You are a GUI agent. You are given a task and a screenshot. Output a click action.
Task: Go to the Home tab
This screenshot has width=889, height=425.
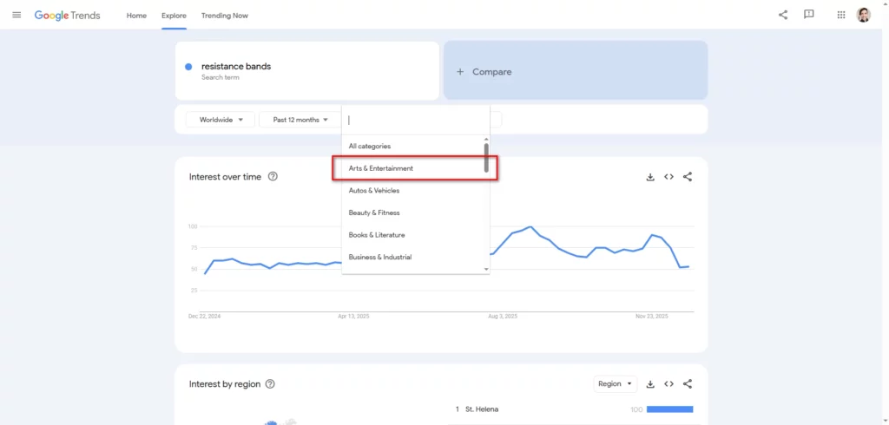tap(136, 16)
